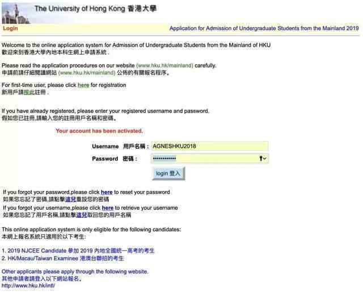This screenshot has width=363, height=303.
Task: Click '2019 NJCEE Candidate' list item
Action: pyautogui.click(x=78, y=251)
